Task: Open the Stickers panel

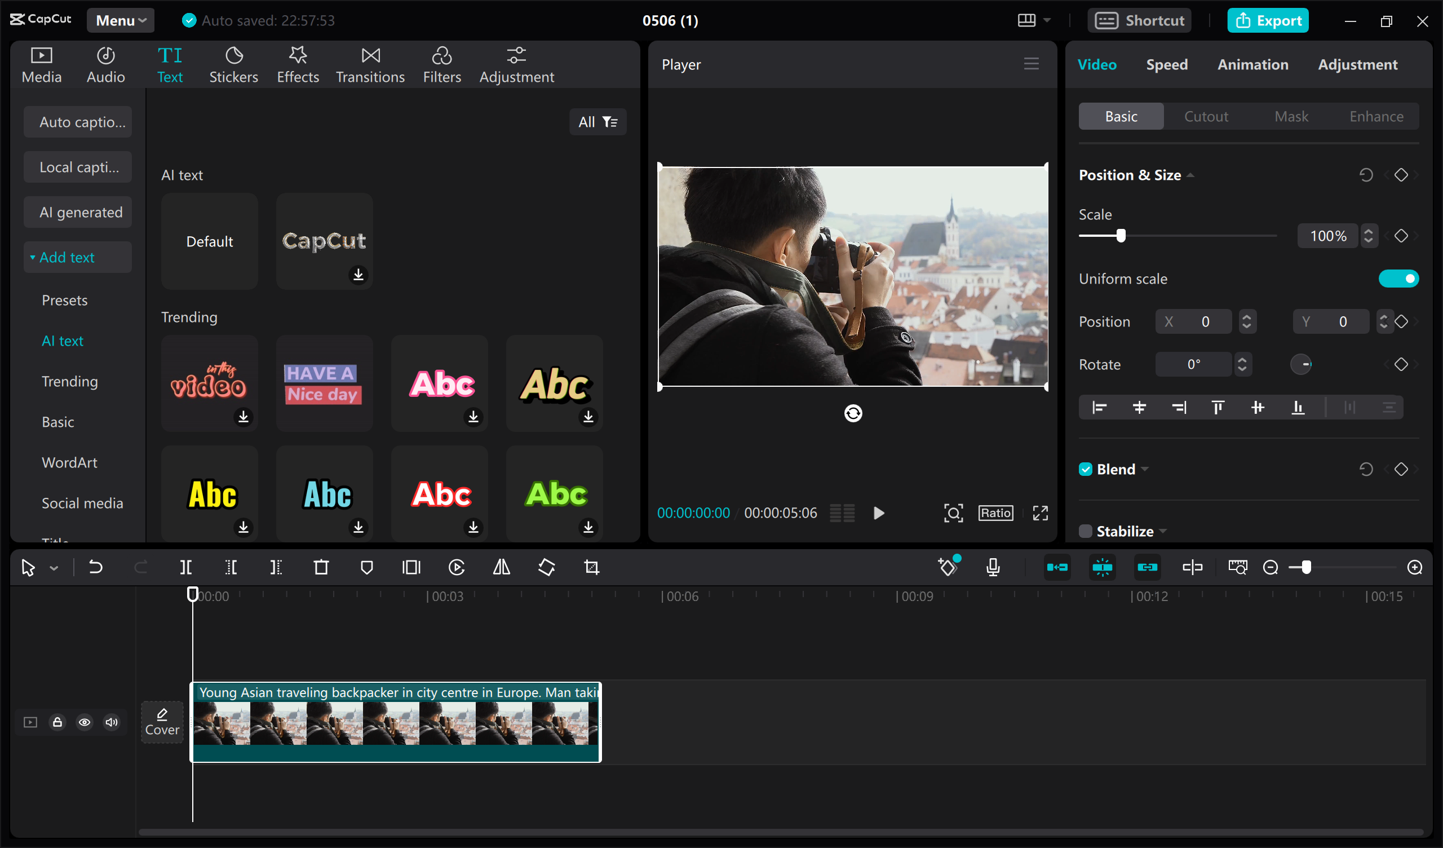Action: [x=233, y=64]
